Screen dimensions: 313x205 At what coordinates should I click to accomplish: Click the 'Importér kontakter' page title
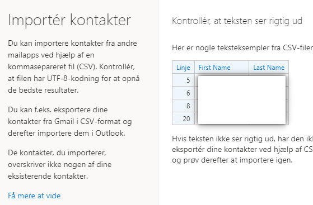click(69, 20)
